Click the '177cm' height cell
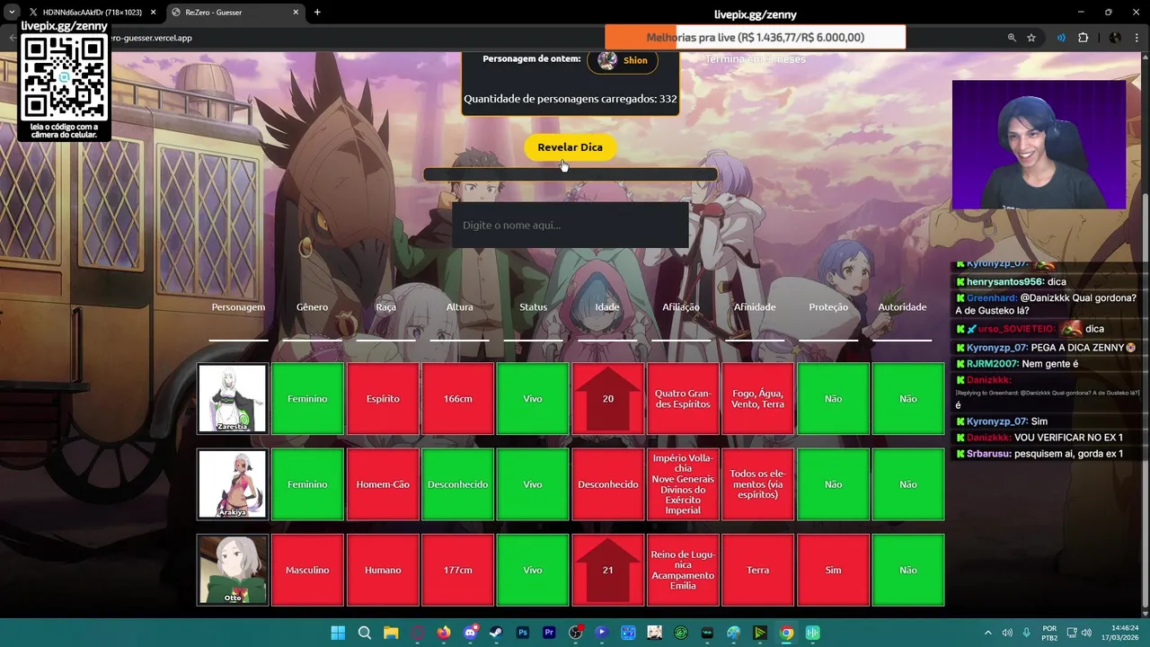Screen dimensions: 1150x647 pyautogui.click(x=458, y=570)
